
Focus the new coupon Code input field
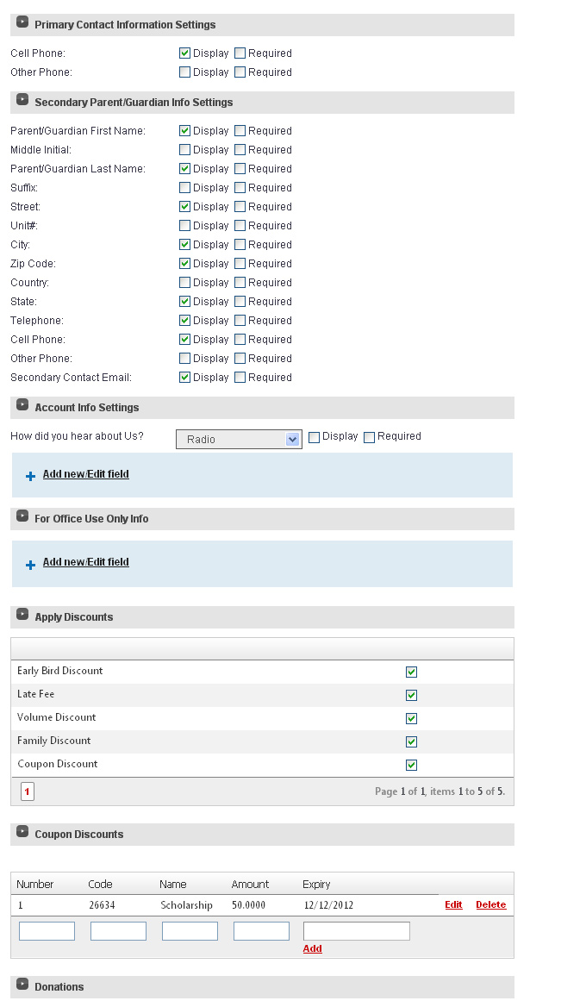119,931
